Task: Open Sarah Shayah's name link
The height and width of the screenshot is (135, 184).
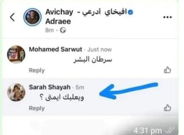Action: tap(50, 87)
